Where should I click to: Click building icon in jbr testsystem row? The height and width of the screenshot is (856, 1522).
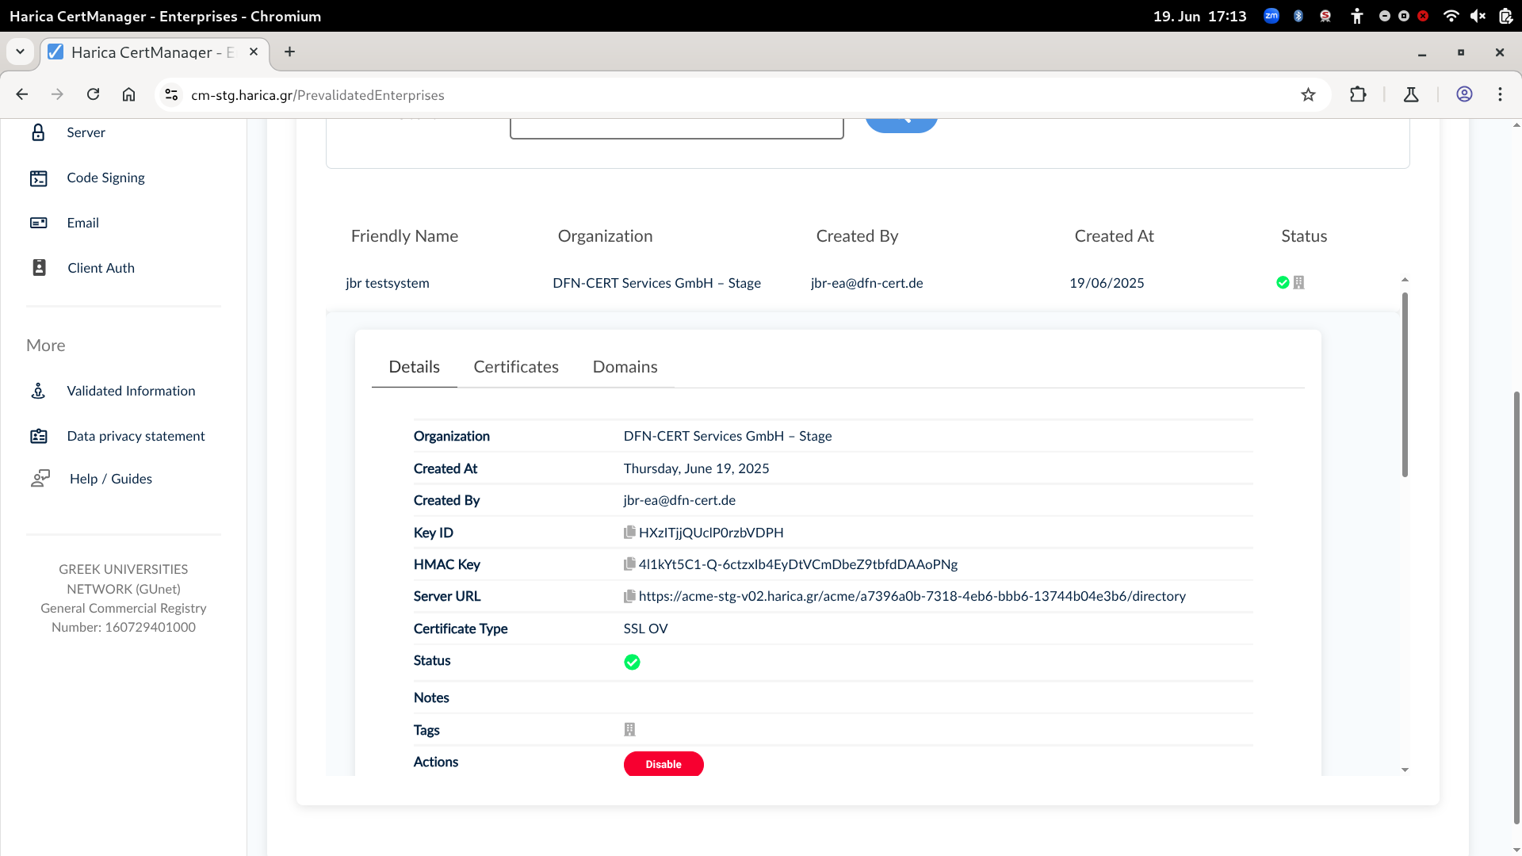[x=1298, y=282]
